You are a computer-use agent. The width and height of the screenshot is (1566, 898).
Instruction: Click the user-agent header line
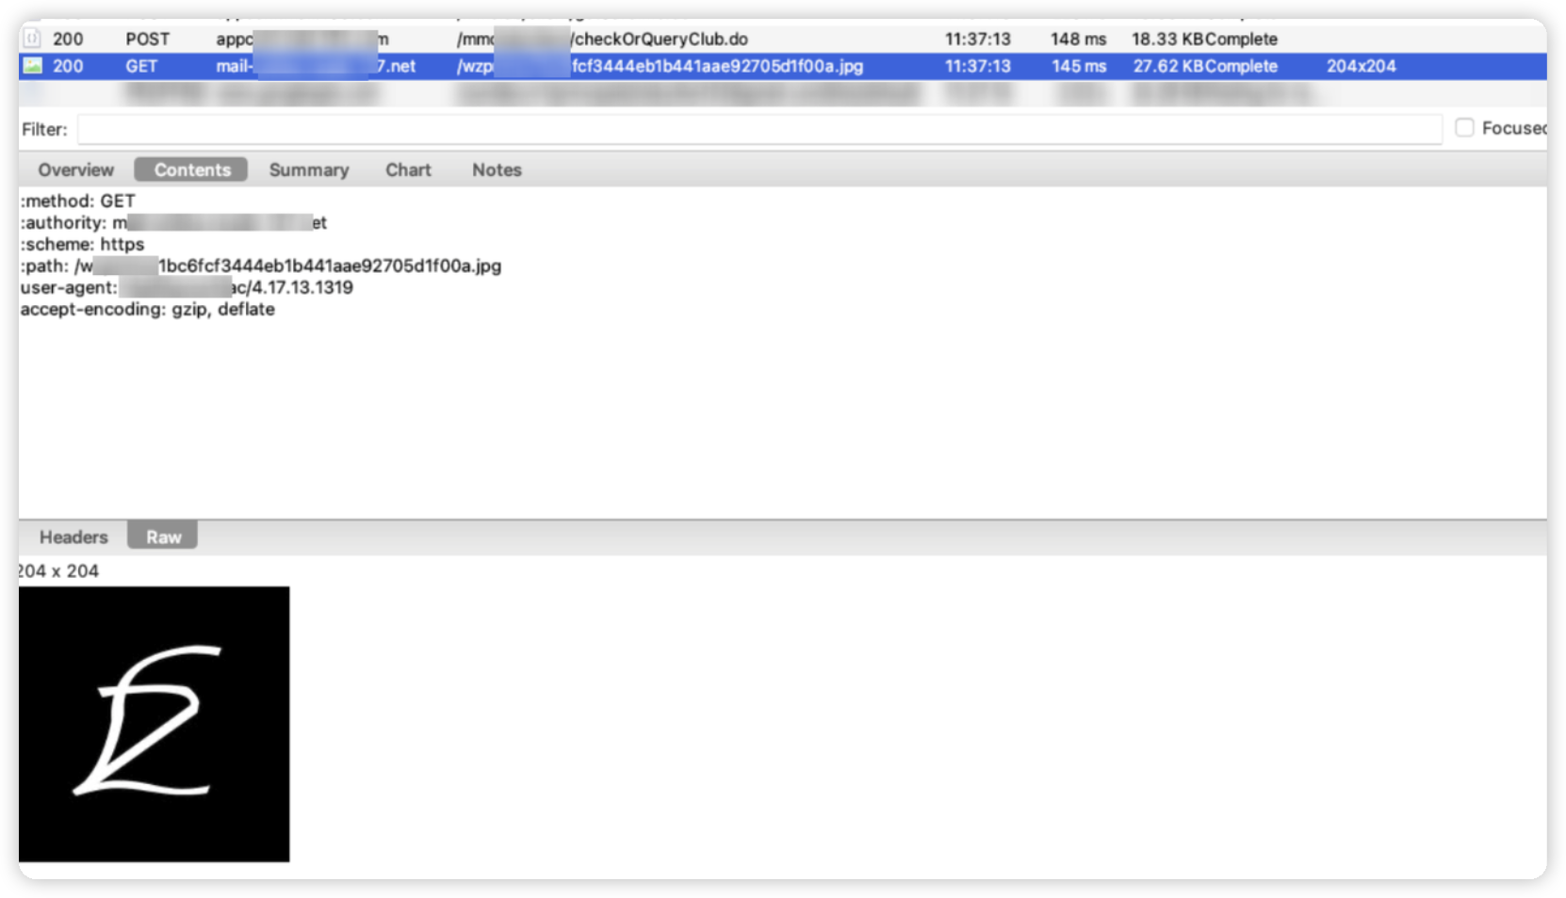click(x=187, y=287)
